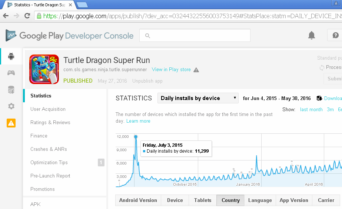
Task: Click the package name com.sls.games.ninja.turtle.superrunner
Action: coord(105,70)
